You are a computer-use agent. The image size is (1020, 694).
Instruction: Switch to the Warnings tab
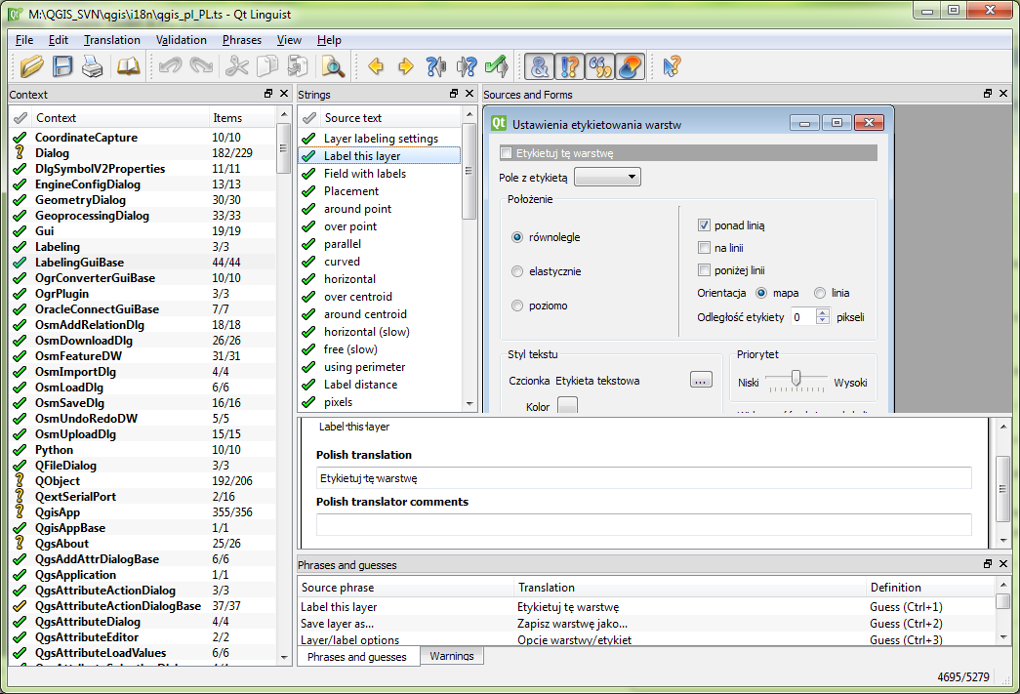pos(452,656)
